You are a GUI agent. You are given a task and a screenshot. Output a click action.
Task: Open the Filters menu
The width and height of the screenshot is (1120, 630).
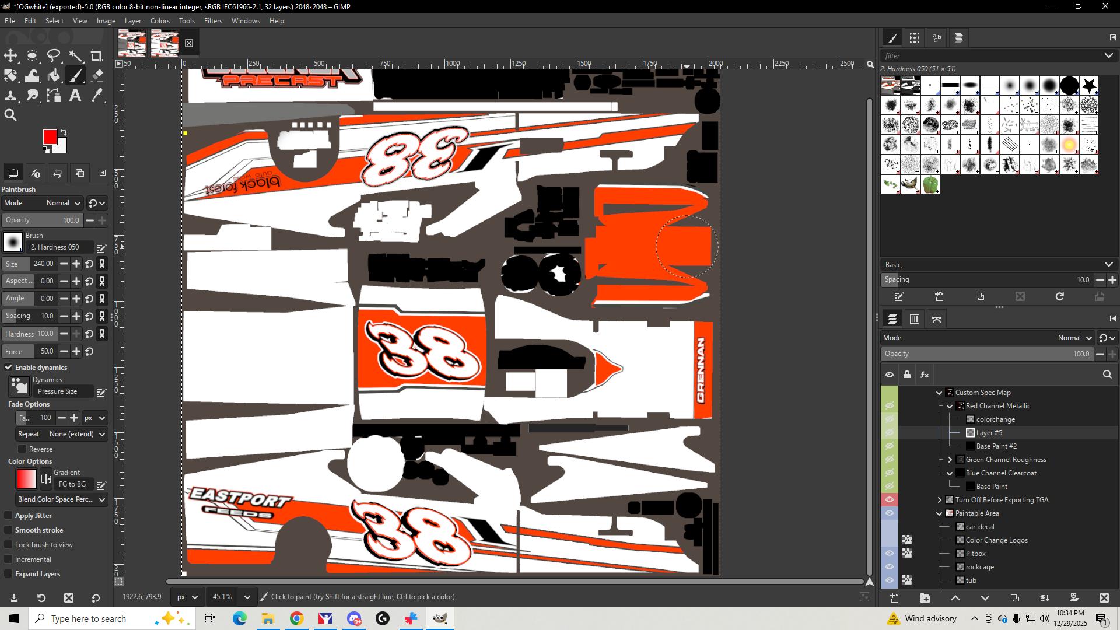(x=213, y=20)
